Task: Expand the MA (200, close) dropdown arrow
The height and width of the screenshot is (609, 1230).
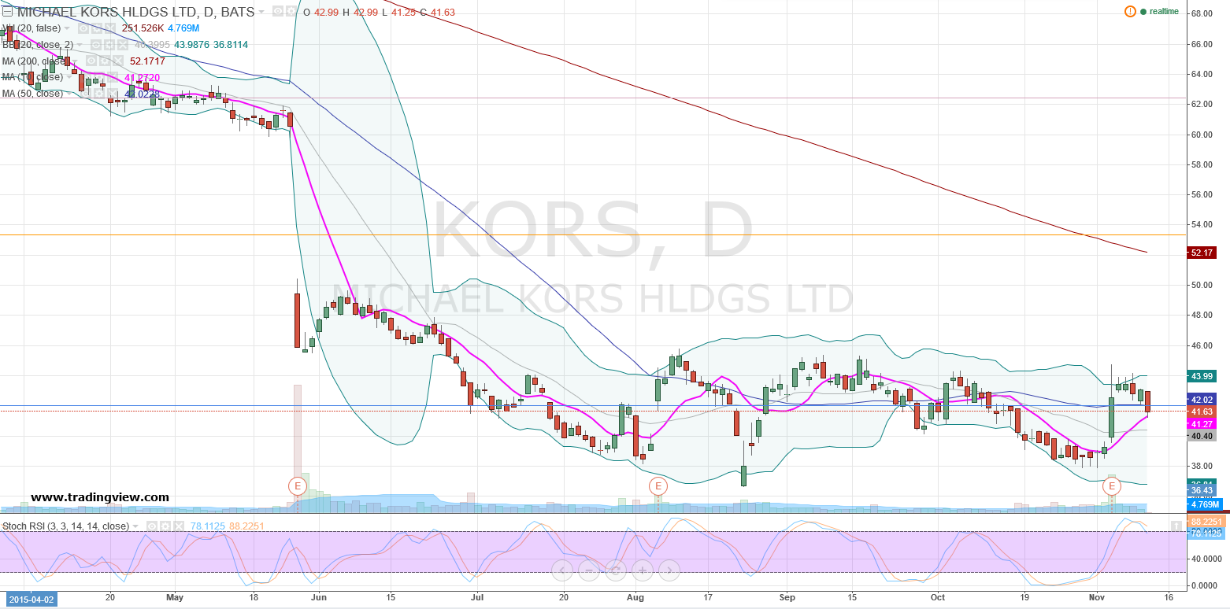Action: click(76, 61)
